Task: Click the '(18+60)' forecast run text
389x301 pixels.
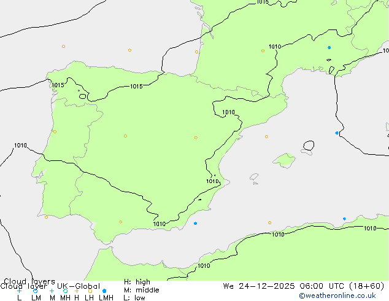Action: 367,286
